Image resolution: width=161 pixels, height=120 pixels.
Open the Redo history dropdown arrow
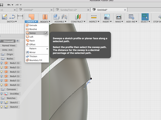pos(21,5)
